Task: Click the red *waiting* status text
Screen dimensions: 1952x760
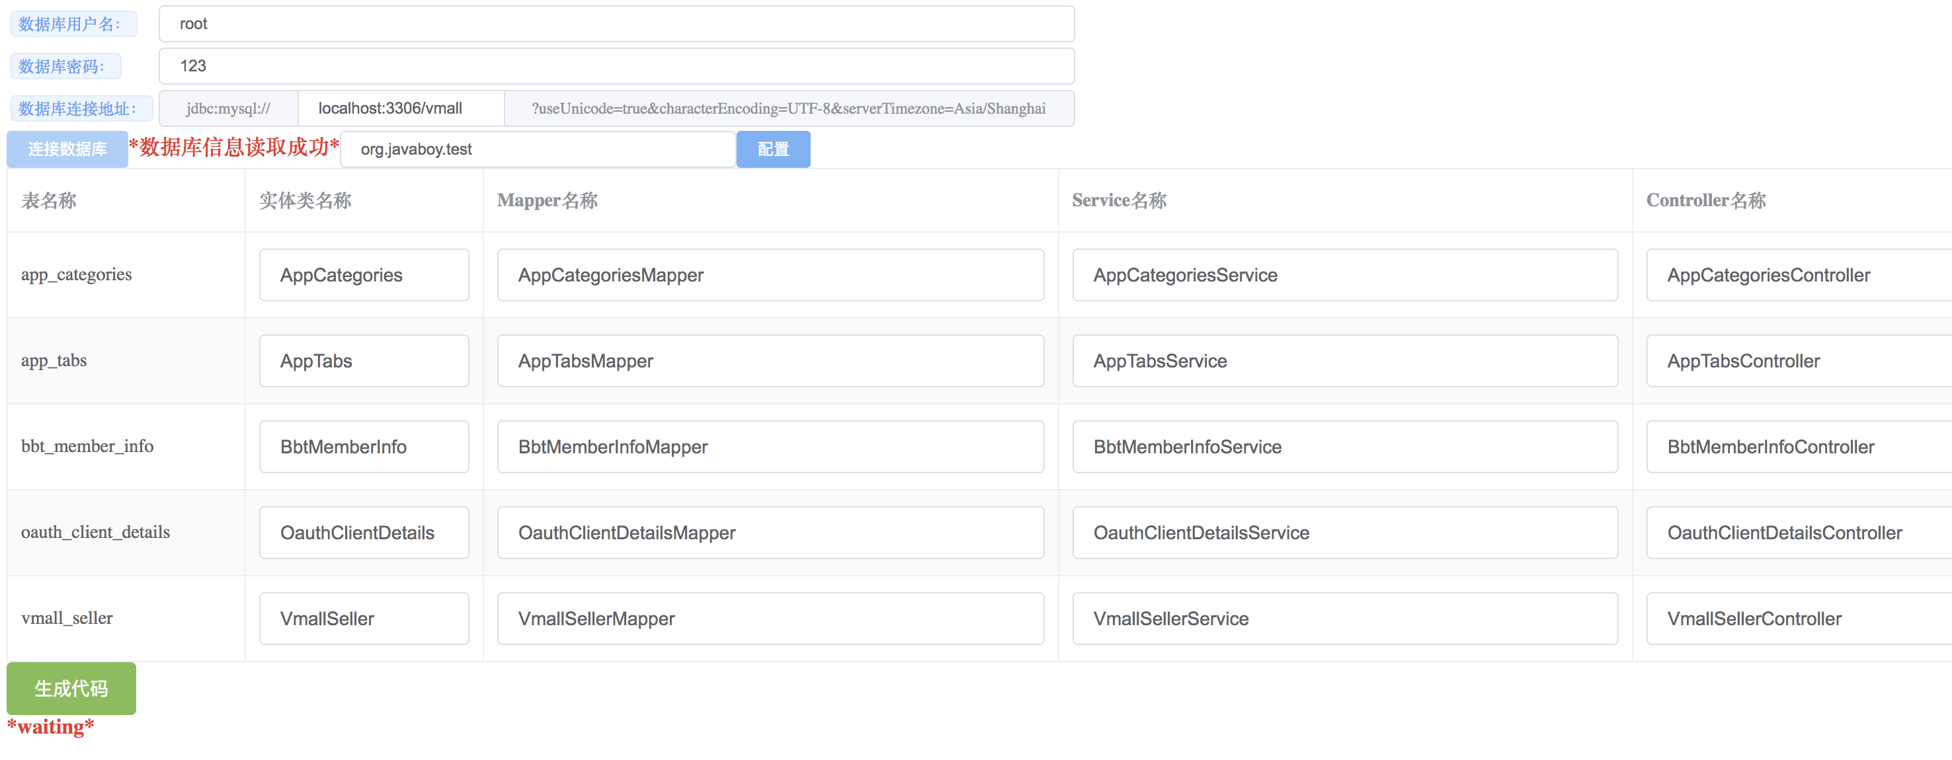Action: pyautogui.click(x=51, y=727)
